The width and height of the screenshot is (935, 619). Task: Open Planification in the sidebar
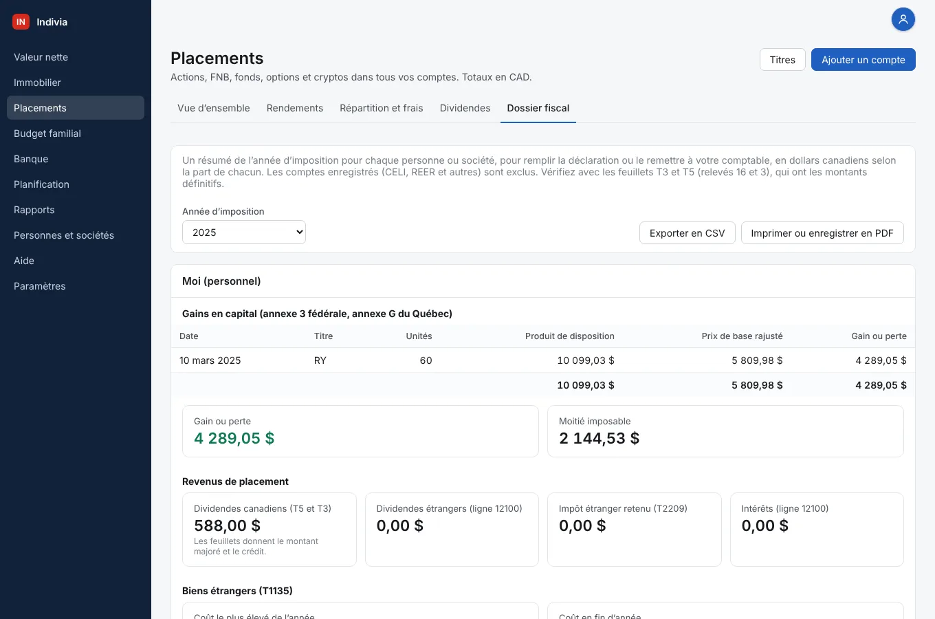coord(76,184)
